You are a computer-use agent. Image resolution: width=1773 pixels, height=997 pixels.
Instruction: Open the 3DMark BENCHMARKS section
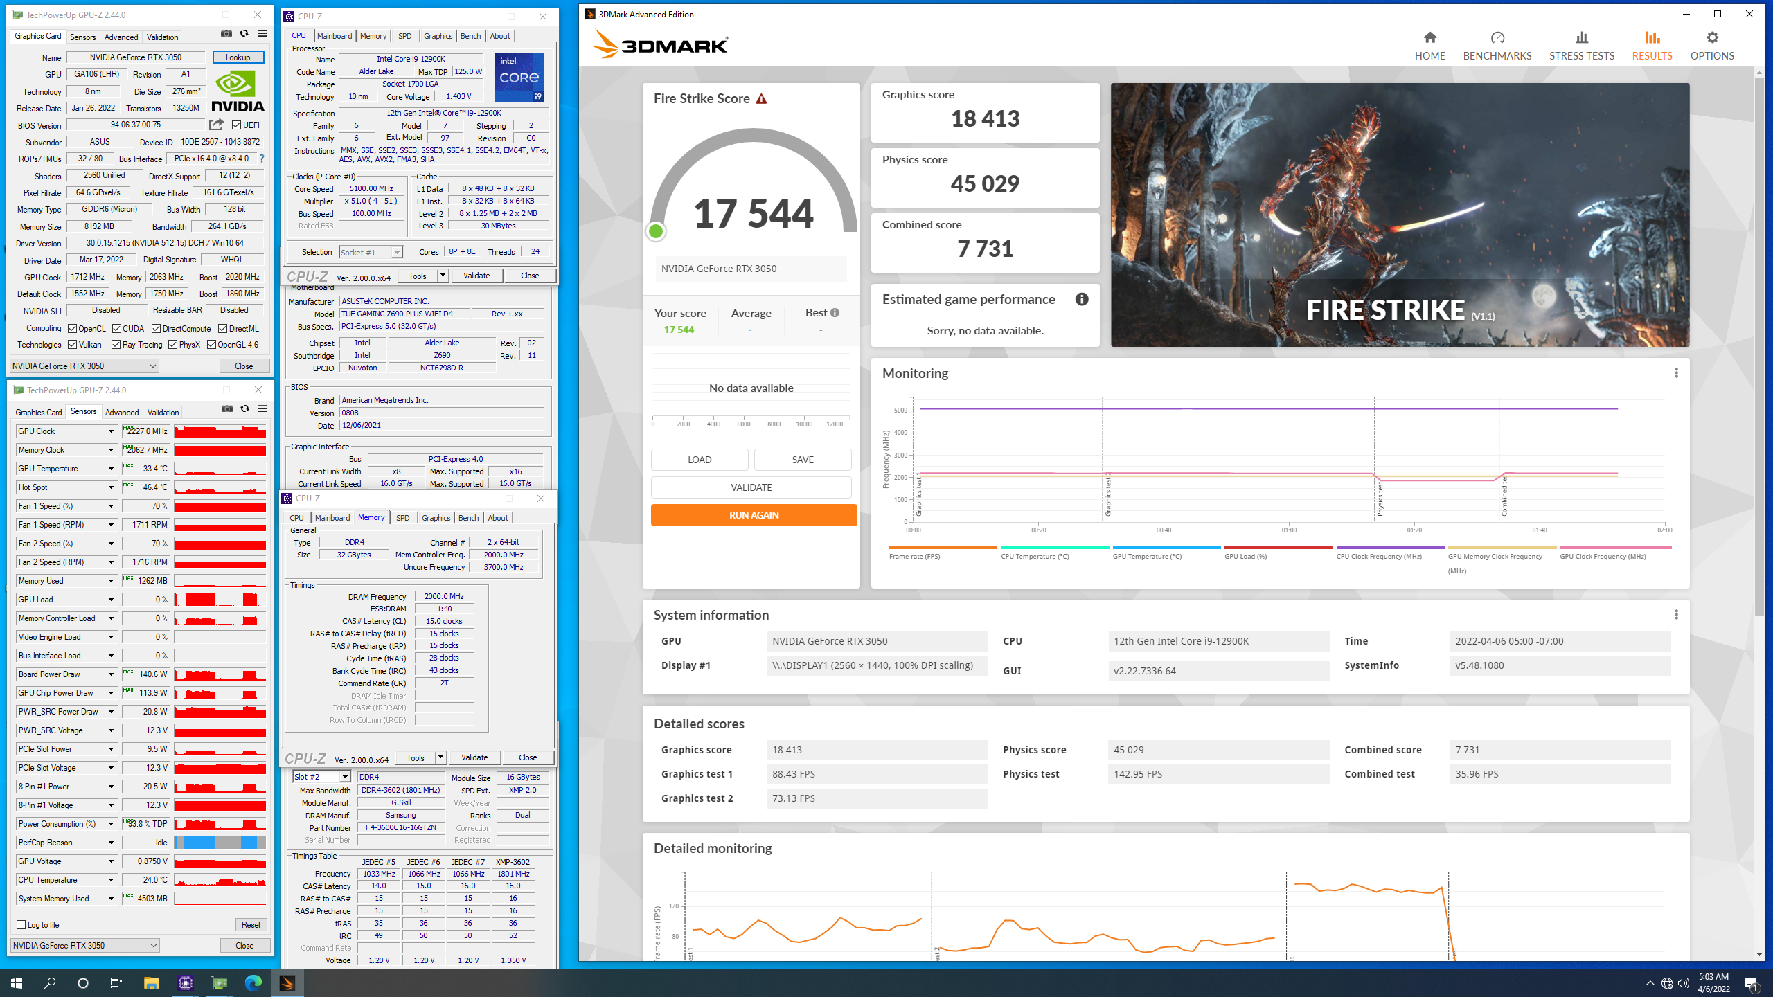(x=1497, y=46)
